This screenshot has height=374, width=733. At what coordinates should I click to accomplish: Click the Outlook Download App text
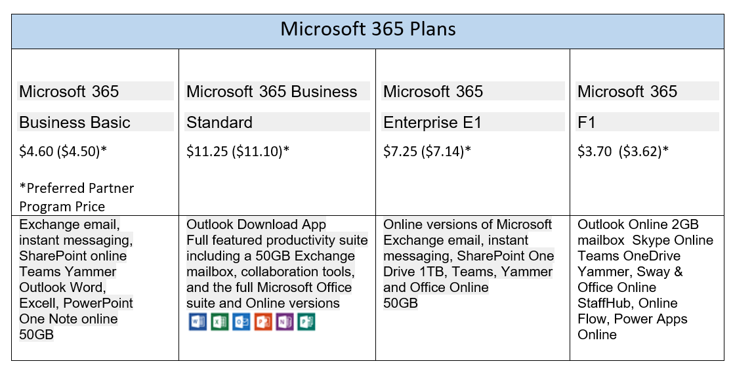[x=256, y=224]
